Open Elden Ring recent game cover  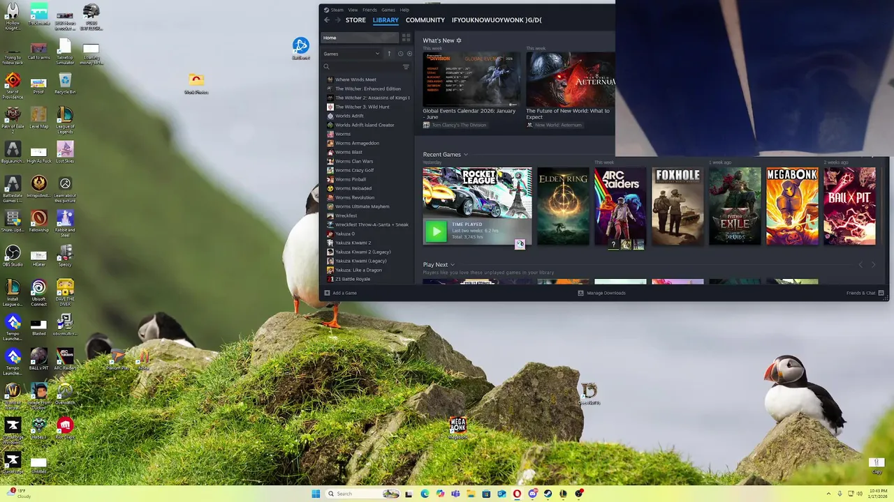tap(563, 206)
